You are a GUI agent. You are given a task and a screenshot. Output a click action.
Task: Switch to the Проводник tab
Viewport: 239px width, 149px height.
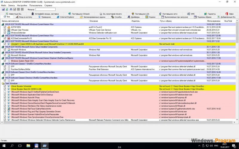coord(45,17)
